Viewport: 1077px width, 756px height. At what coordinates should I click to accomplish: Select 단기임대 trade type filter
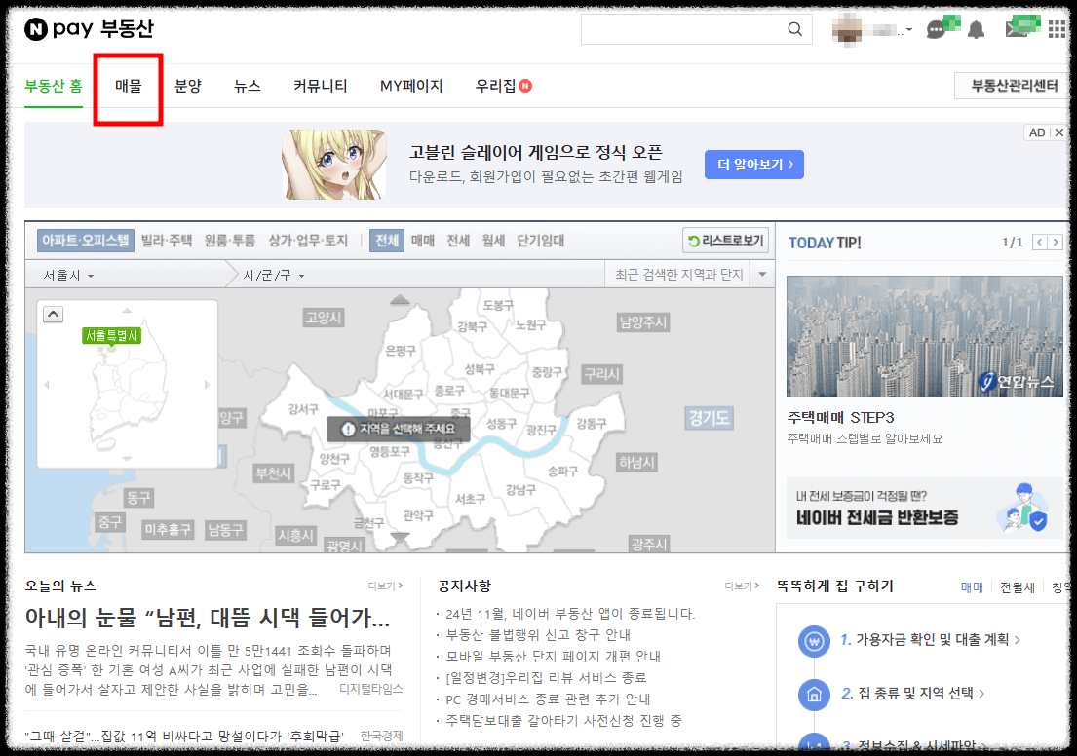point(541,241)
